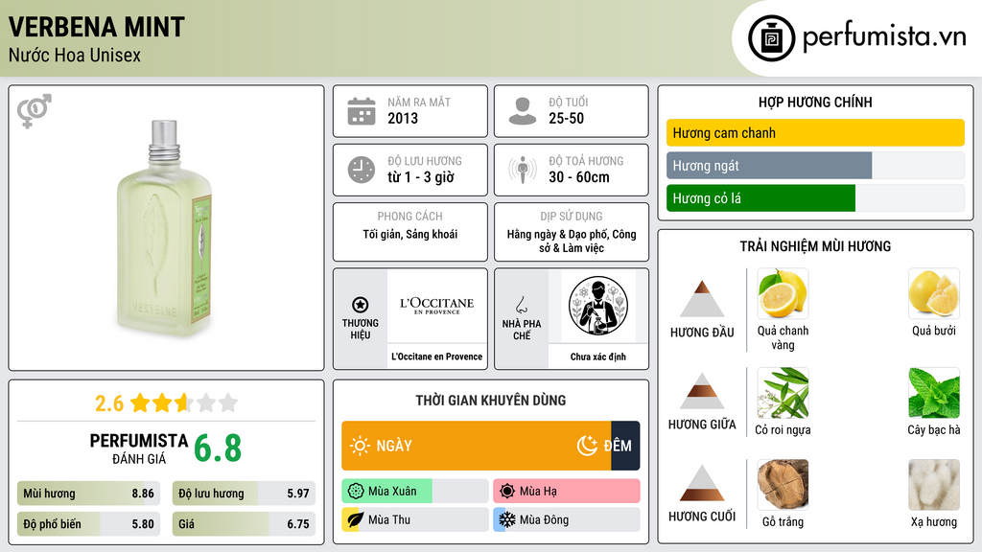Click the perfumista.vn site name
The width and height of the screenshot is (982, 552).
coord(884,37)
